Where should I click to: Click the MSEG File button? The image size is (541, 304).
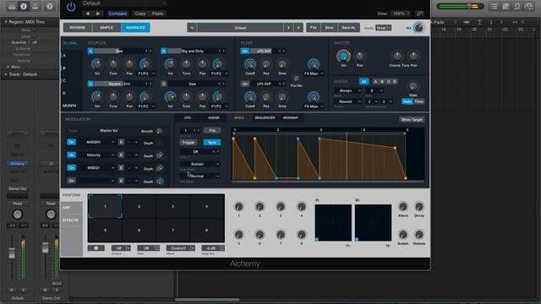click(x=212, y=131)
